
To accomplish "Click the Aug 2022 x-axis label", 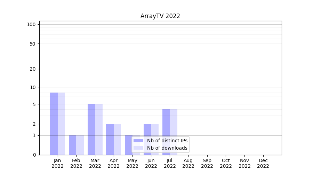I will (x=188, y=163).
